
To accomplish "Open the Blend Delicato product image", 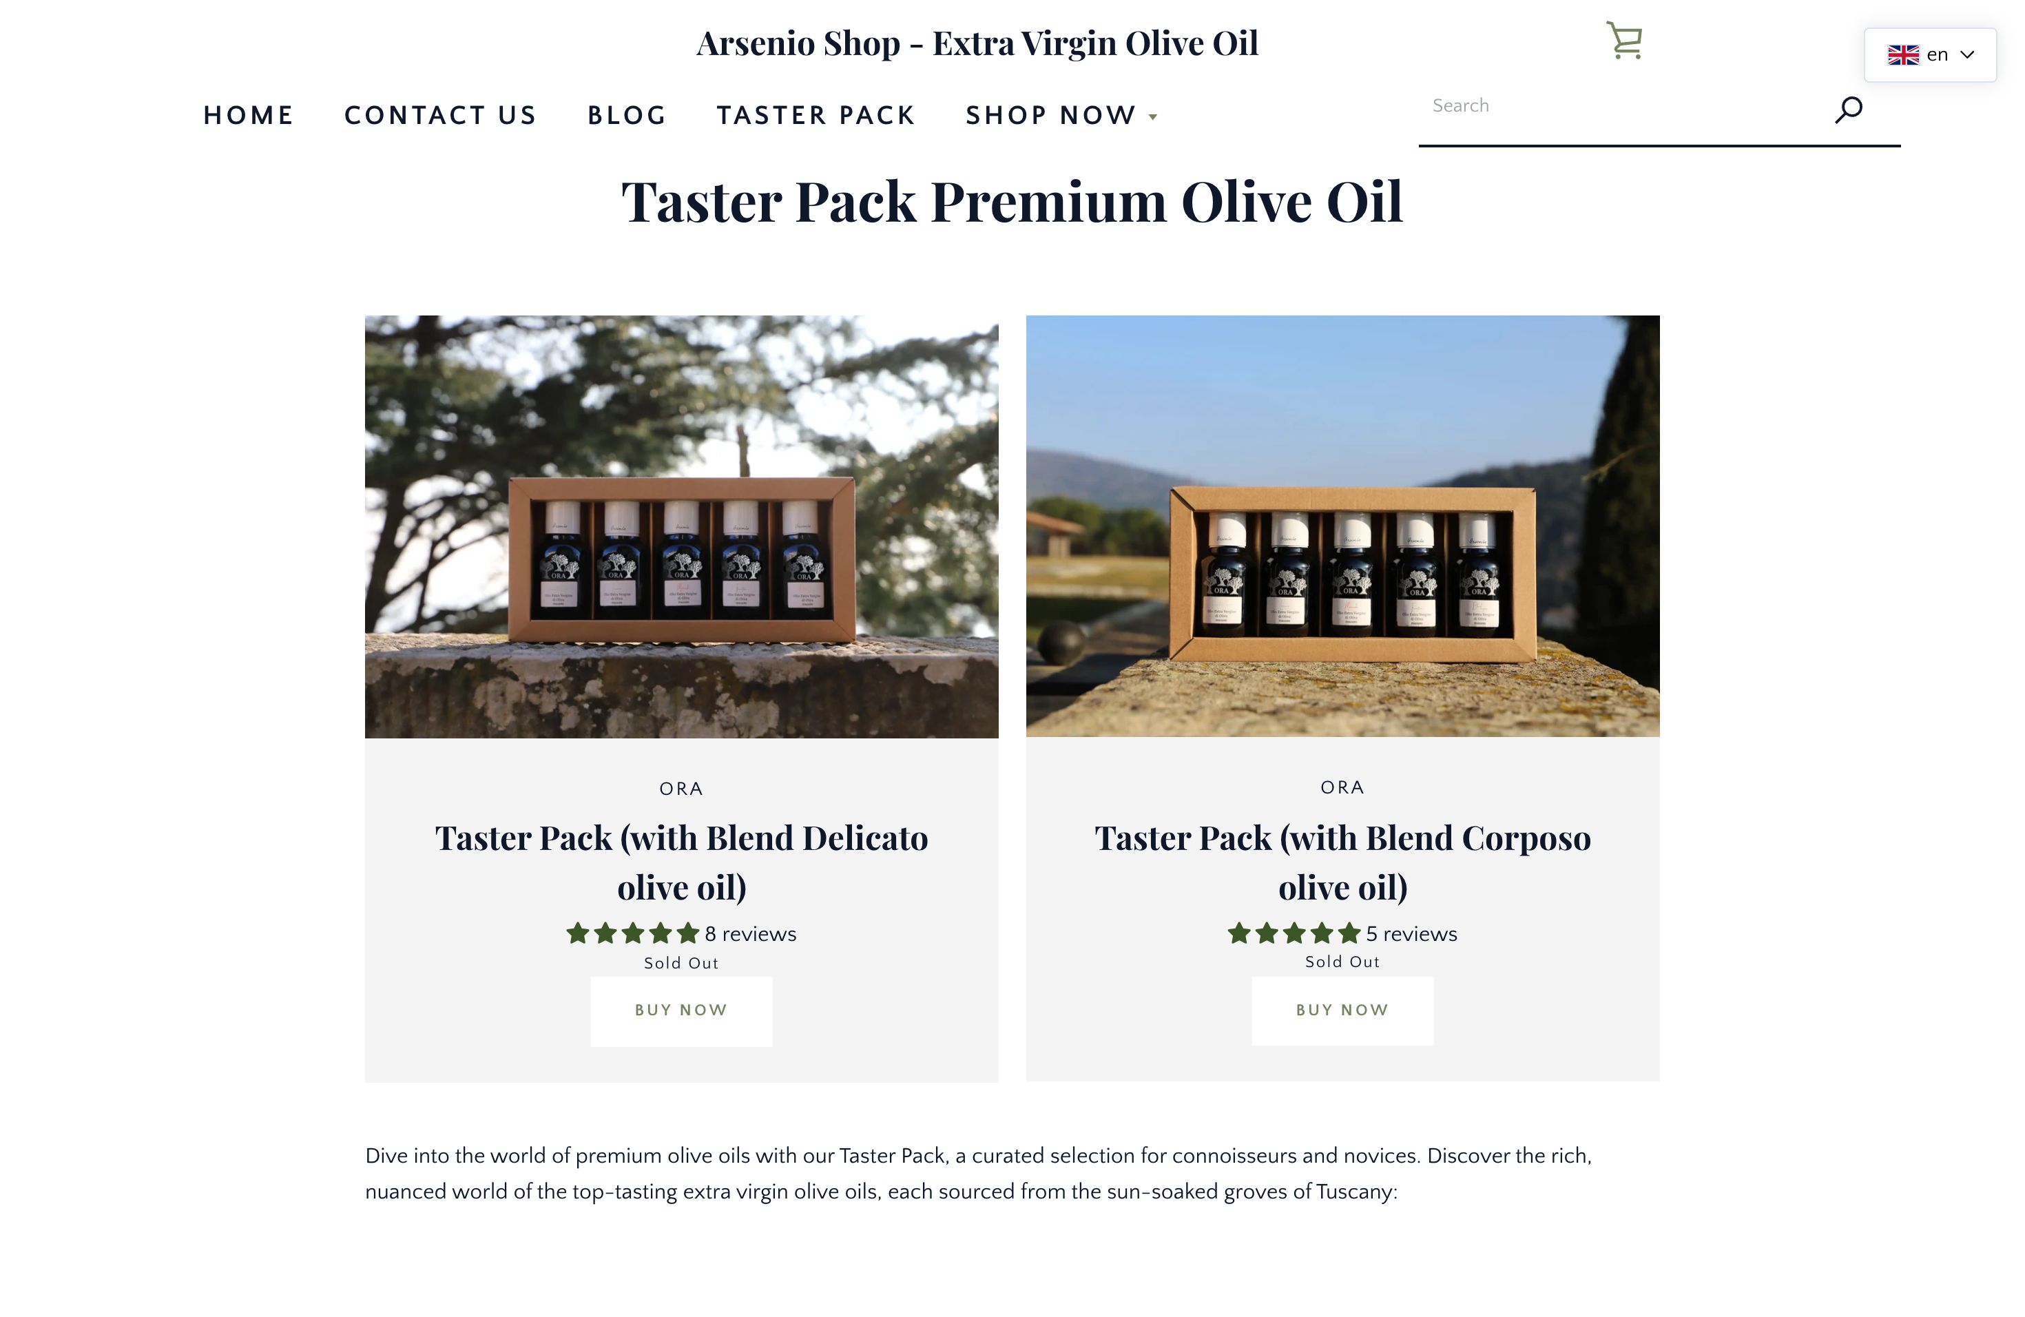I will click(x=681, y=527).
